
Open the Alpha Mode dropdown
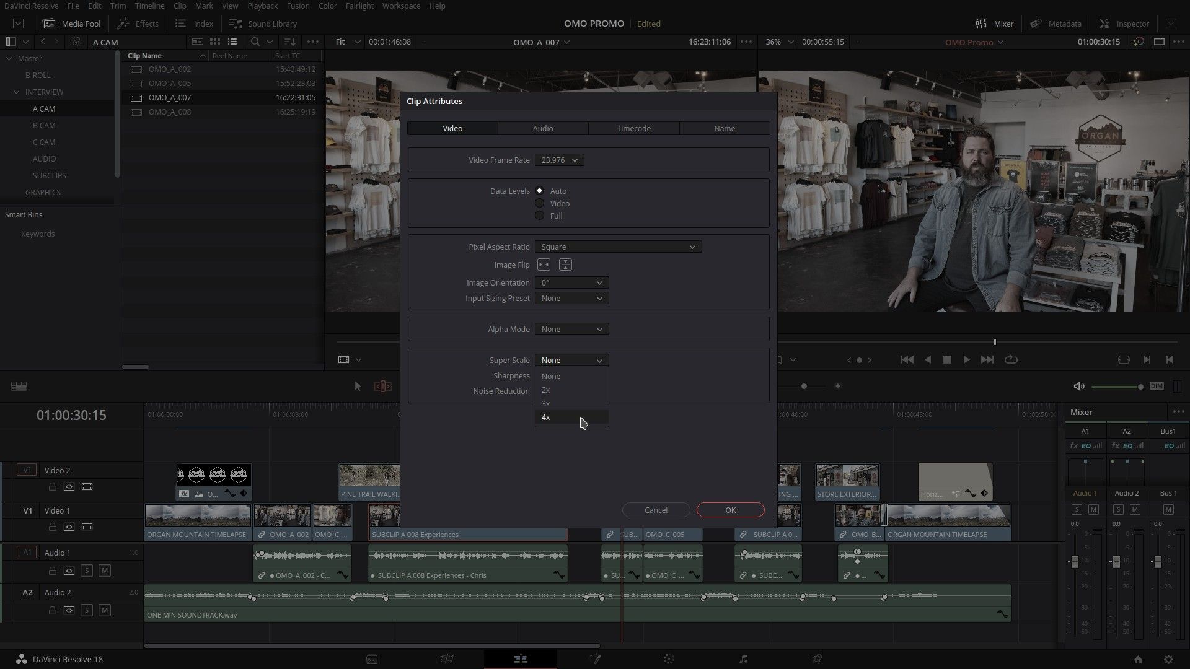coord(571,329)
